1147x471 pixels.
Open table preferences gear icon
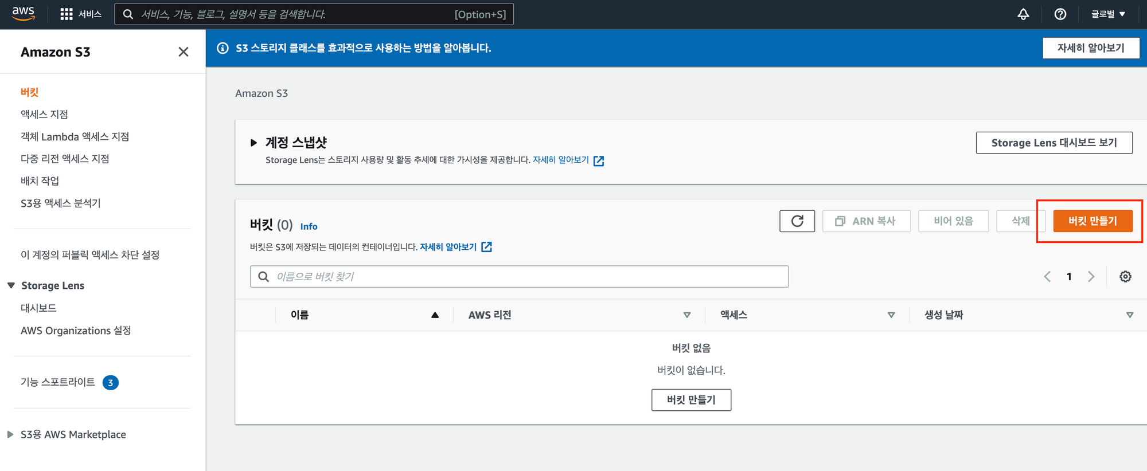coord(1125,277)
